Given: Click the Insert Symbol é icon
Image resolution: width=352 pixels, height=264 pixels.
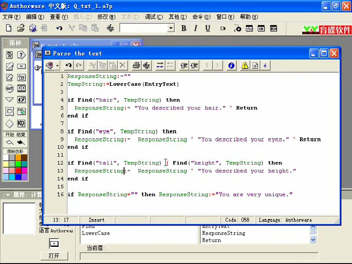Looking at the screenshot, I should pos(265,66).
